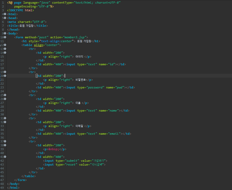Collapse the td fold on line 14
Image resolution: width=232 pixels, height=190 pixels.
point(5,53)
